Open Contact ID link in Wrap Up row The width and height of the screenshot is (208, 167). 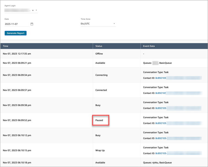pos(161,154)
